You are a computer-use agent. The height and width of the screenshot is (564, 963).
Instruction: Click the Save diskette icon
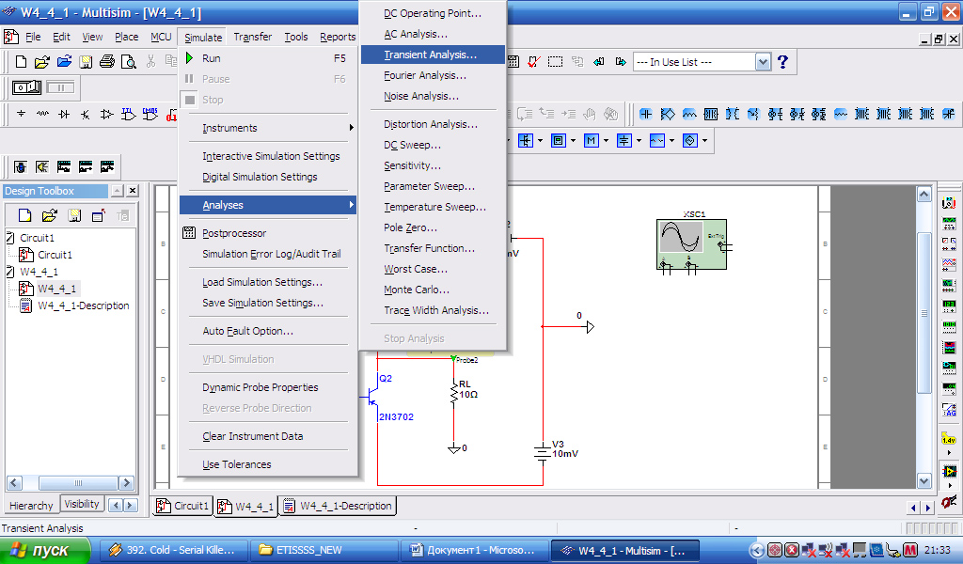pyautogui.click(x=86, y=62)
